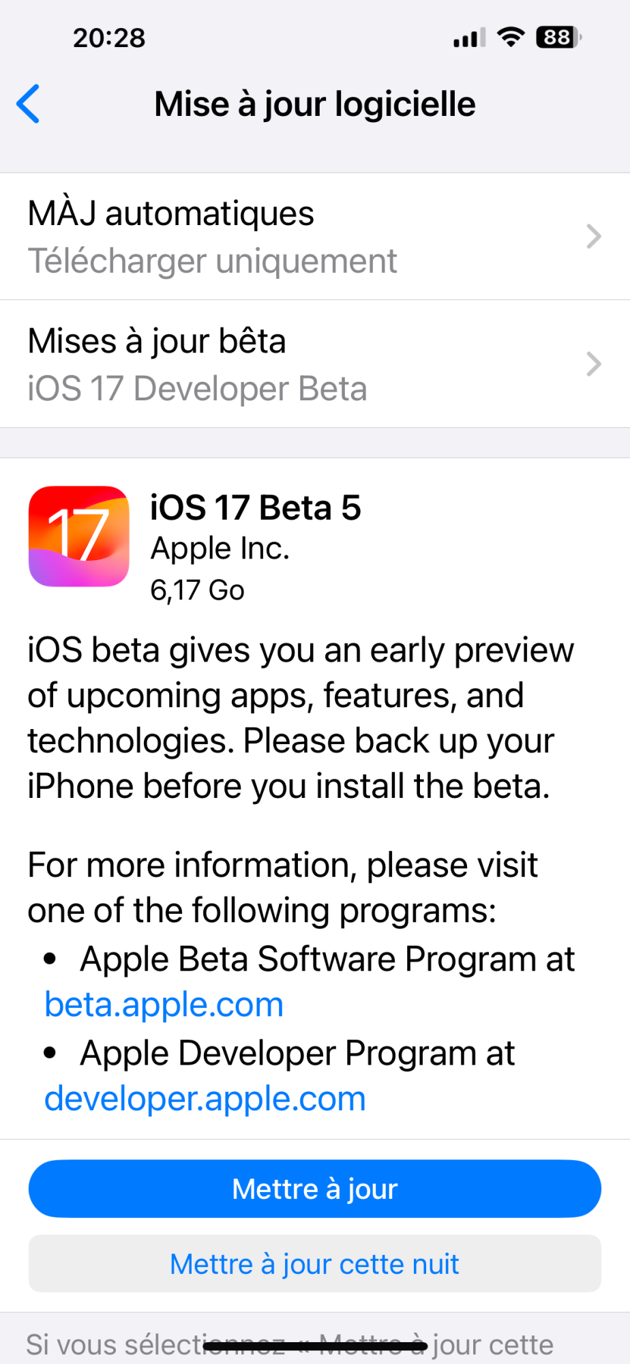Tap the 6,17 Go size text
This screenshot has width=630, height=1364.
tap(197, 590)
